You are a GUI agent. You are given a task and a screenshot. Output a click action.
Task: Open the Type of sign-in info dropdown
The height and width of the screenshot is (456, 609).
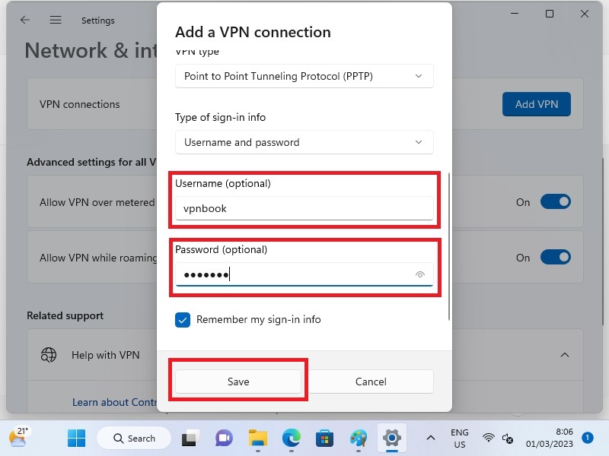point(304,142)
